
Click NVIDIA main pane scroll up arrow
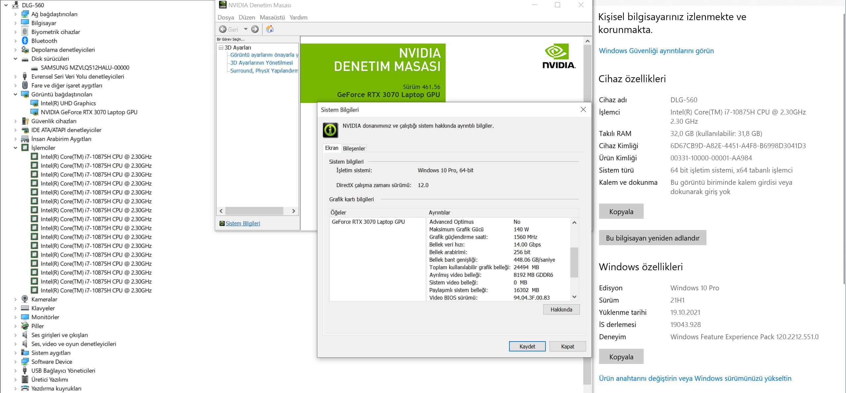[587, 41]
